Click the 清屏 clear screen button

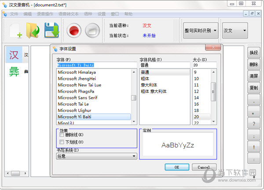coord(254,76)
